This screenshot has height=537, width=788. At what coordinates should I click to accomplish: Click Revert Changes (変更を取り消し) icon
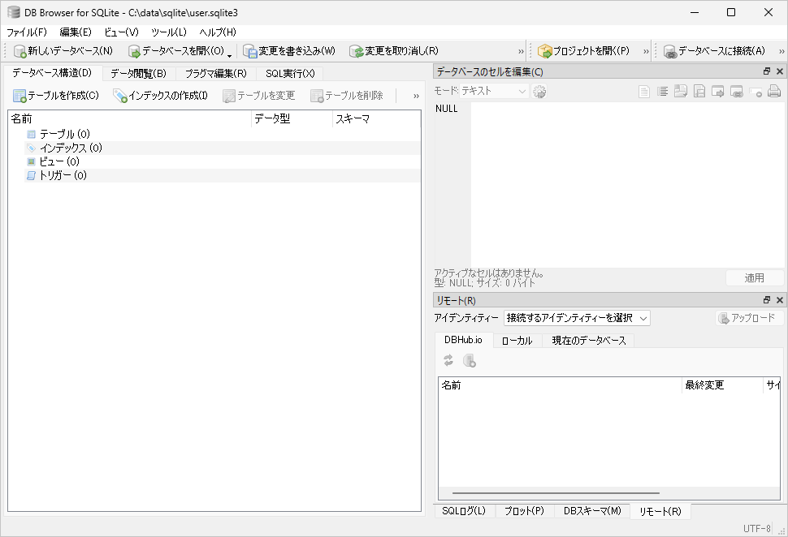pyautogui.click(x=356, y=51)
